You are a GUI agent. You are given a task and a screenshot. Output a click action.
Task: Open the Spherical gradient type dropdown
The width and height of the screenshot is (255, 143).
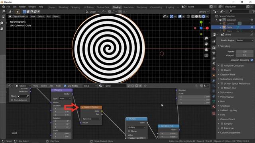click(91, 119)
